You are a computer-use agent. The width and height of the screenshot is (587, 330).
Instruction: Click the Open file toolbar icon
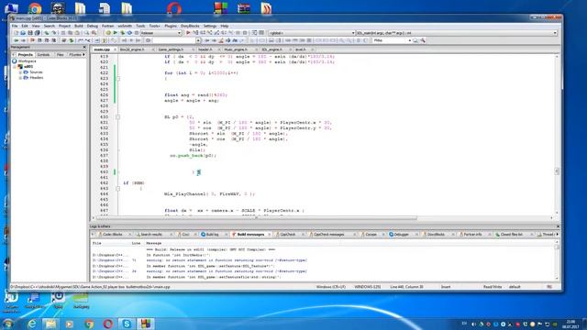click(23, 33)
